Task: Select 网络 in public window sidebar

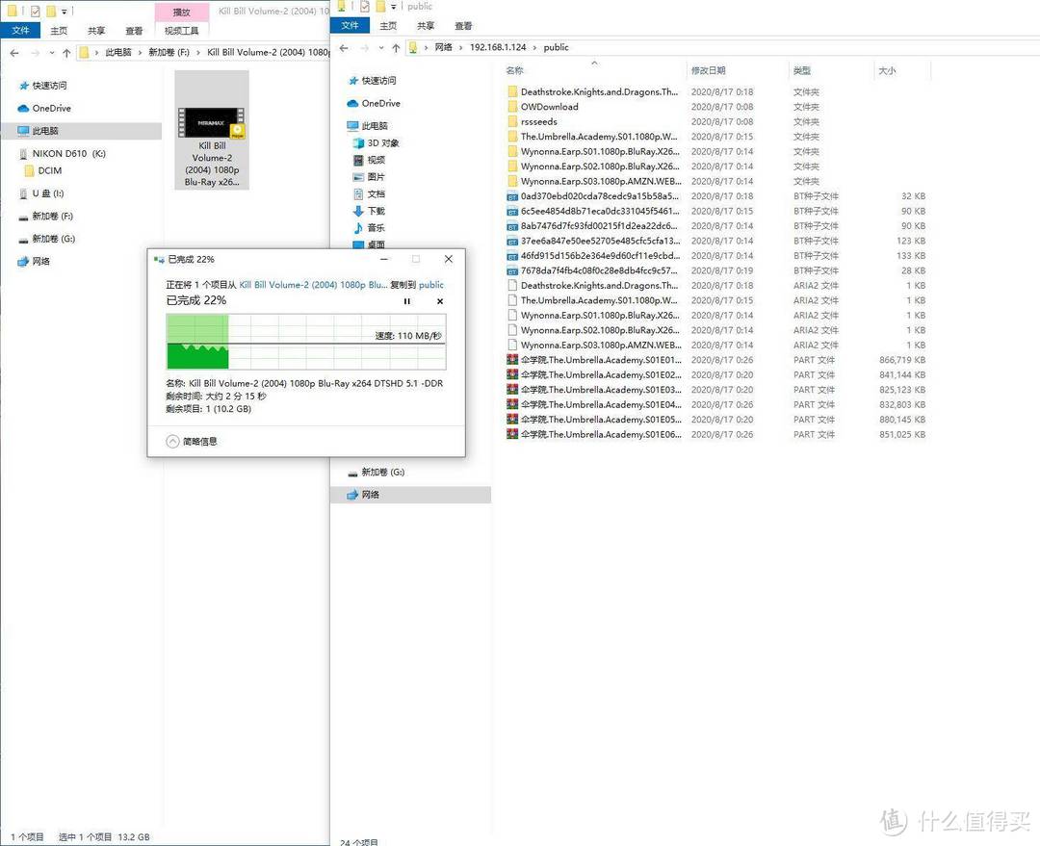Action: tap(410, 495)
